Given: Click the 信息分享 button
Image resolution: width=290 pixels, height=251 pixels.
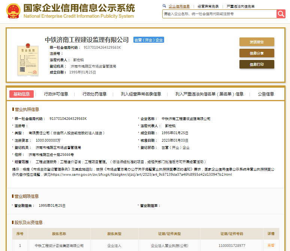Looking at the screenshot, I should [x=257, y=53].
